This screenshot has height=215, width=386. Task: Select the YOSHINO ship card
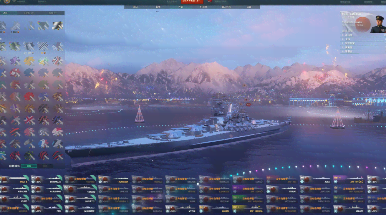pyautogui.click(x=80, y=179)
